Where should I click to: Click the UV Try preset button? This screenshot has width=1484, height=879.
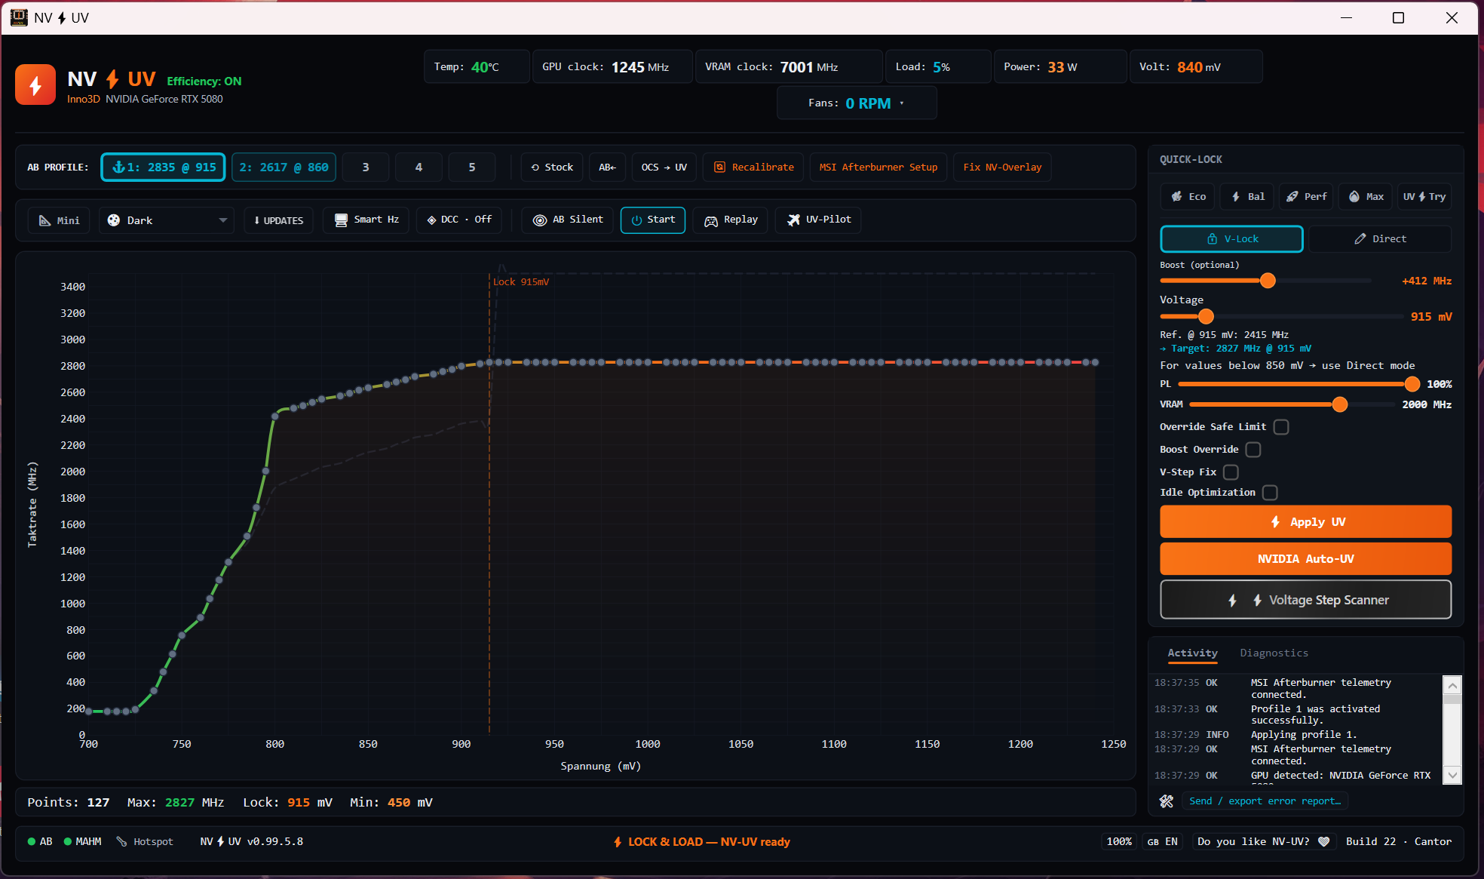coord(1424,196)
